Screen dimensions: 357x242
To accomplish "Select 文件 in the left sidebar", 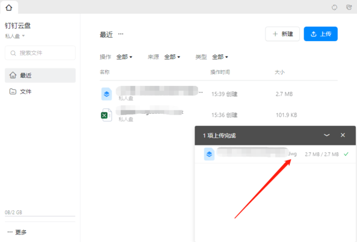I will [x=40, y=92].
